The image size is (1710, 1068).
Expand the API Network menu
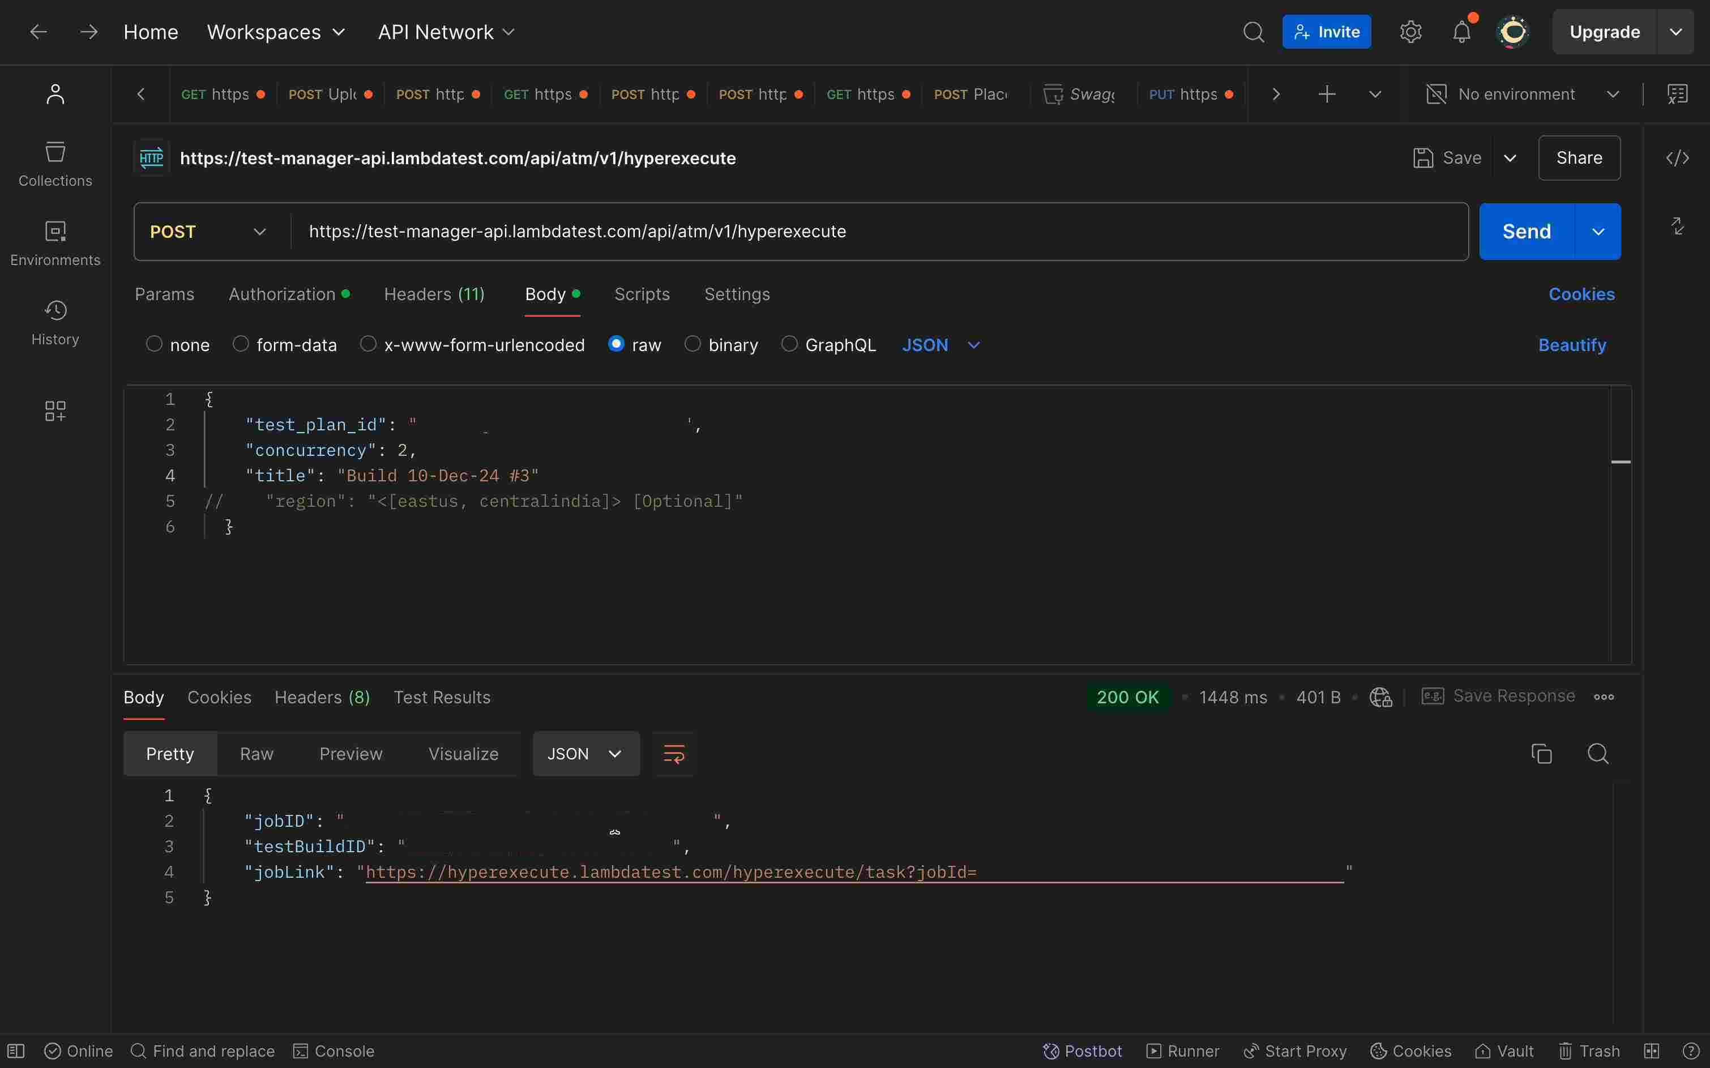(446, 32)
